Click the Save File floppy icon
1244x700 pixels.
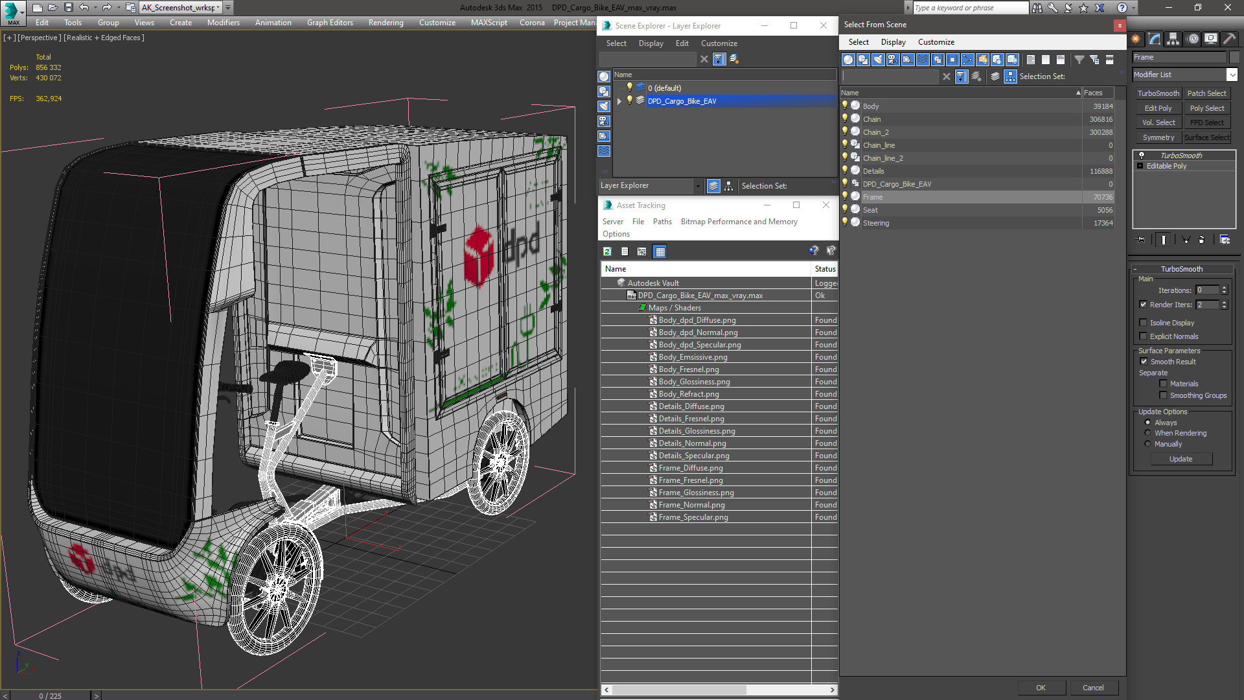click(68, 8)
